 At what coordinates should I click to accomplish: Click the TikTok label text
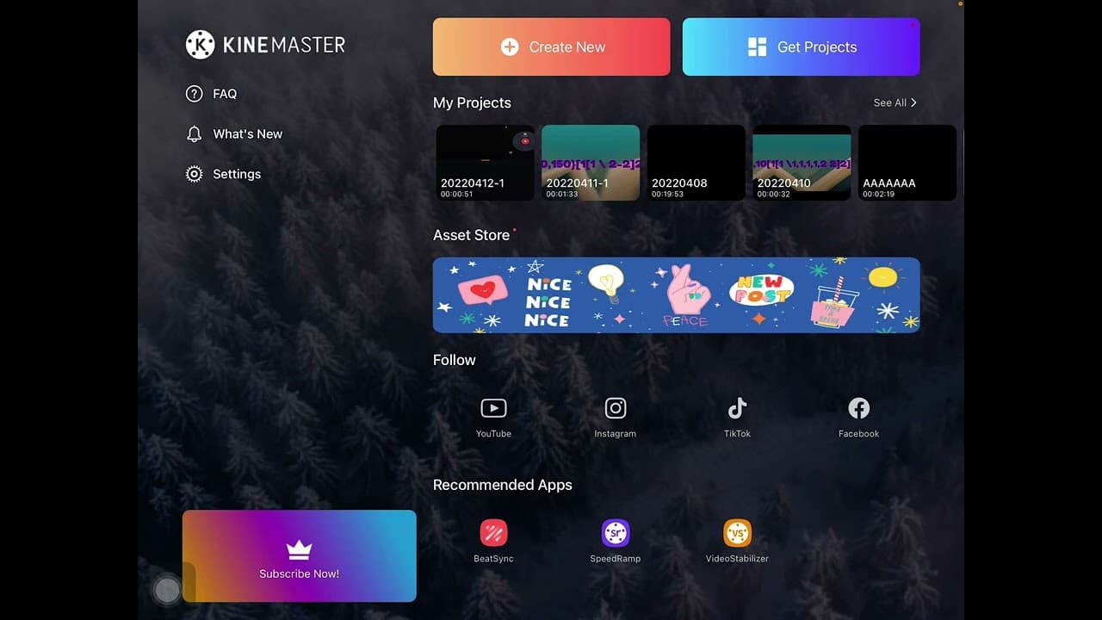[737, 434]
